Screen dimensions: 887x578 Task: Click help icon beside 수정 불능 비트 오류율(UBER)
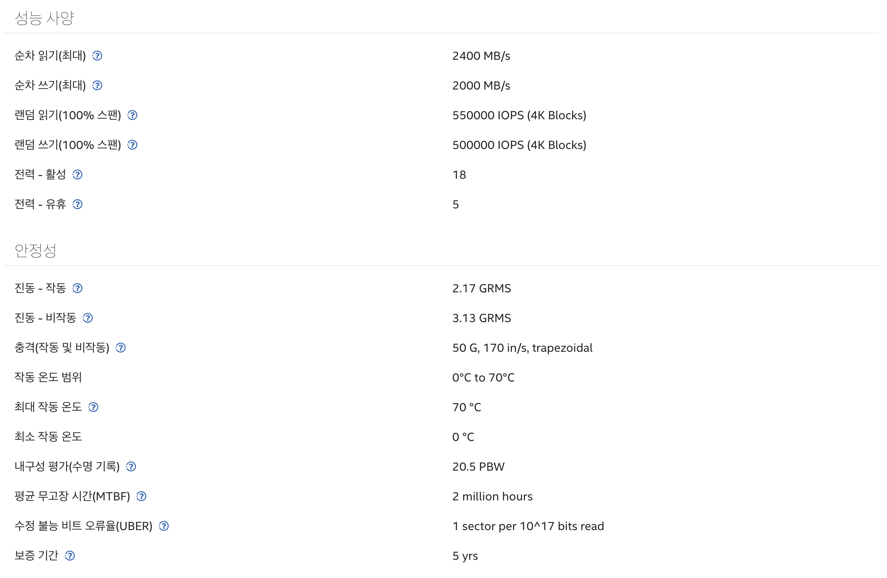pyautogui.click(x=164, y=526)
